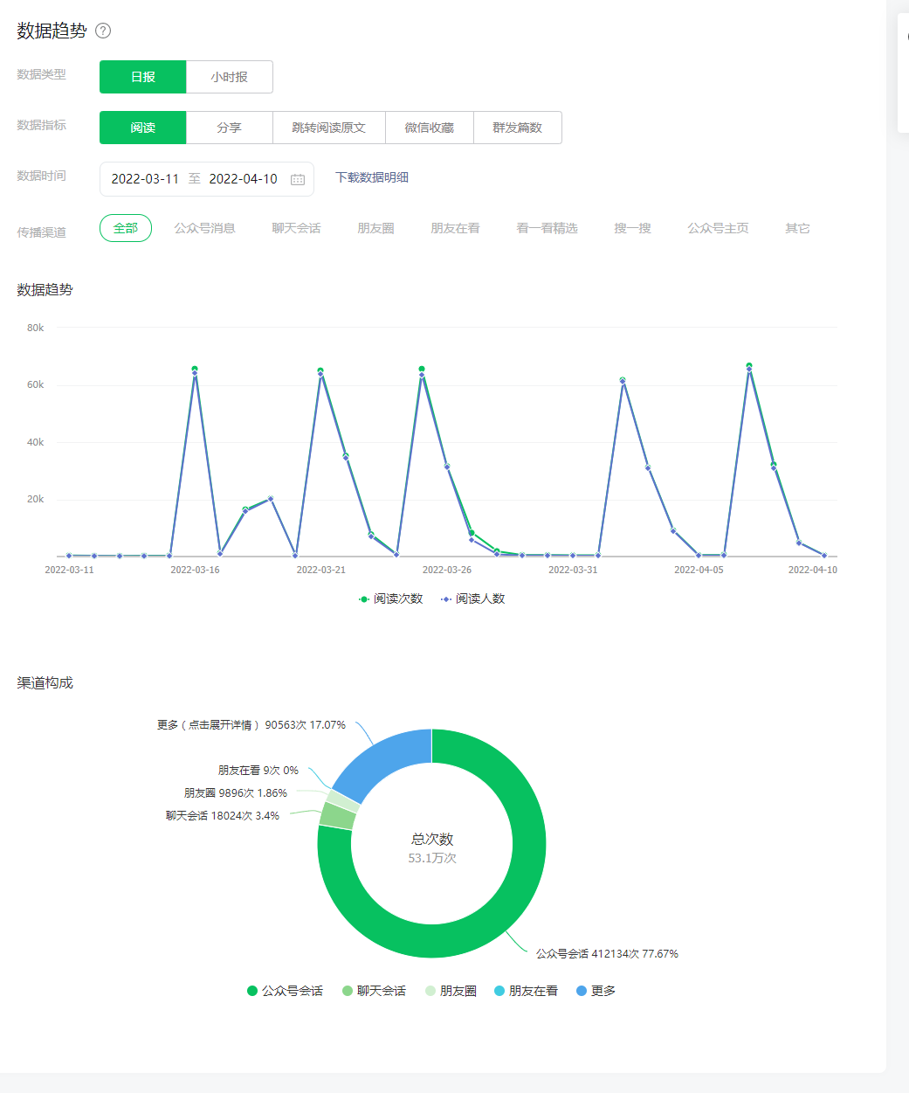
Task: Filter channel by 朋友圈
Action: coord(375,228)
